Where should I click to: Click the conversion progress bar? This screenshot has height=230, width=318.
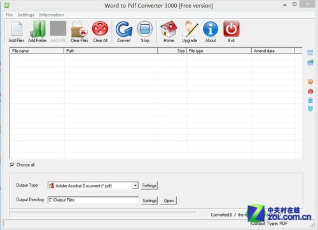coord(102,215)
